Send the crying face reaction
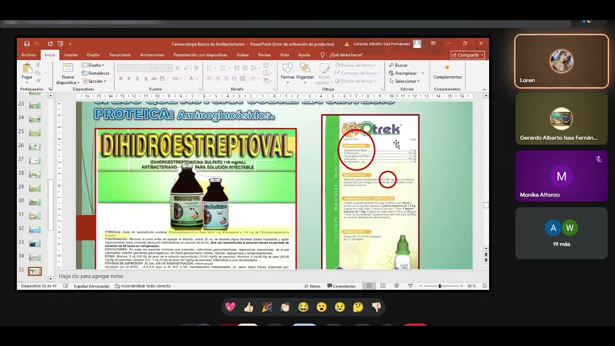Viewport: 615px width, 346px height. coord(340,307)
